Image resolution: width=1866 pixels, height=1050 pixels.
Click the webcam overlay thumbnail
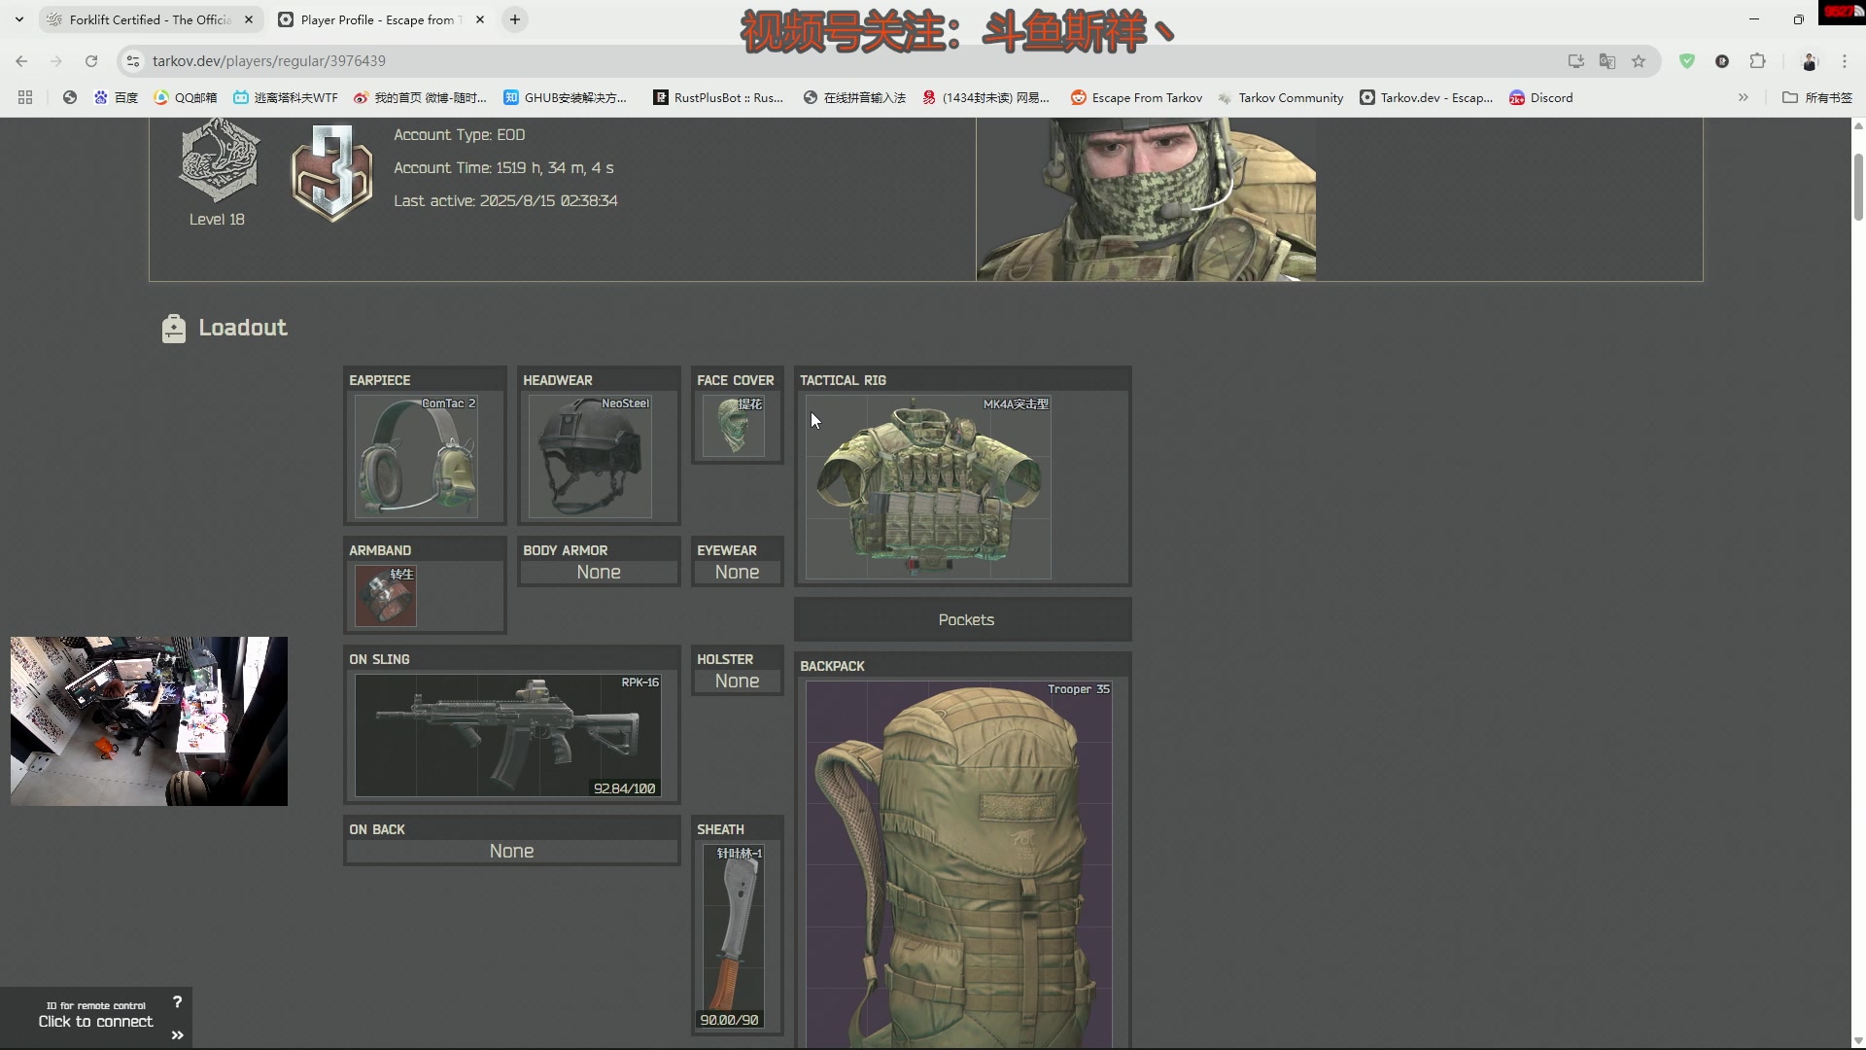tap(149, 720)
